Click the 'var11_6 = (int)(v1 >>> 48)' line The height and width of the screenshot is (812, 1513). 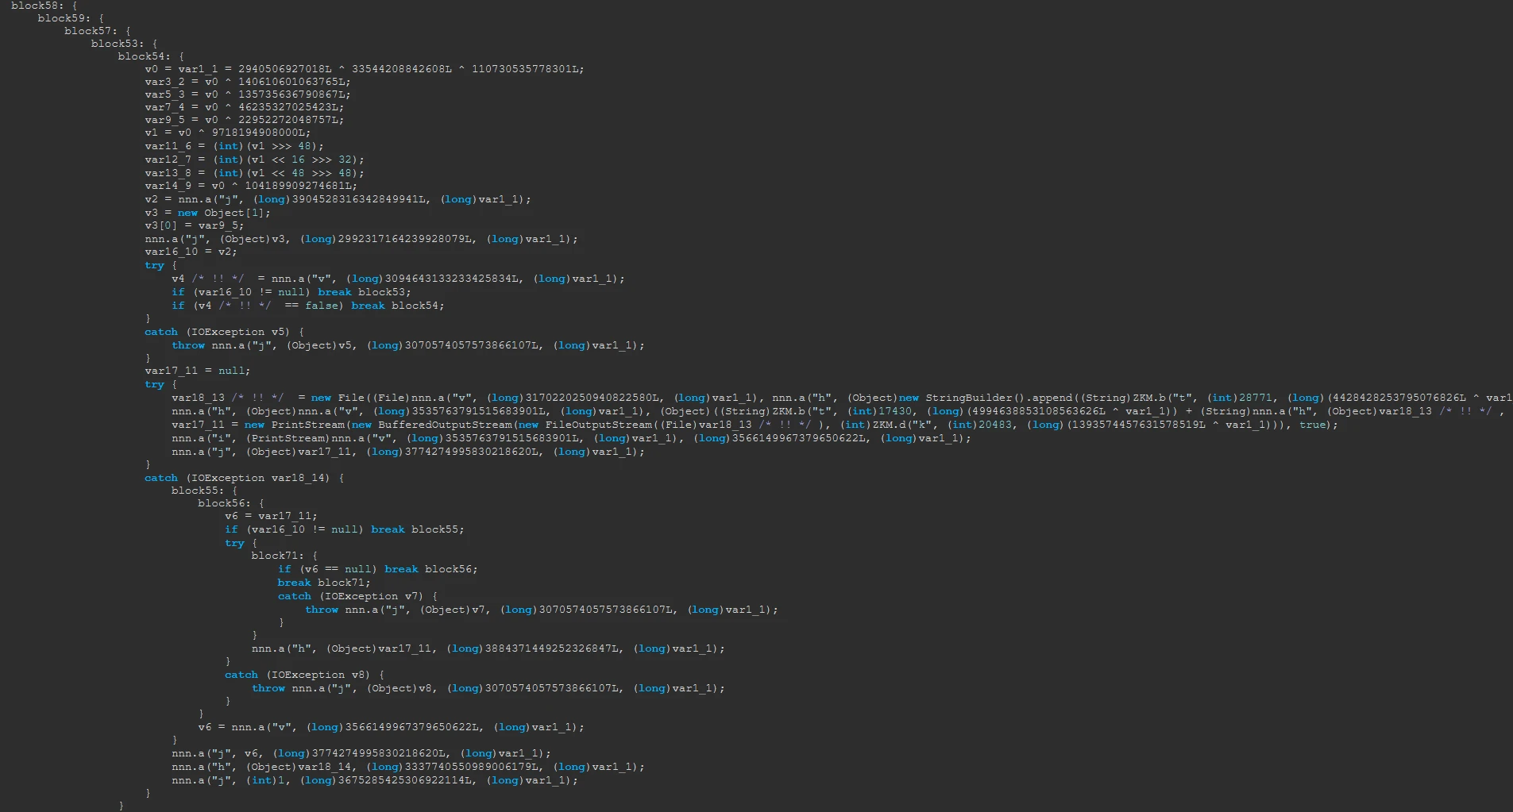click(234, 146)
